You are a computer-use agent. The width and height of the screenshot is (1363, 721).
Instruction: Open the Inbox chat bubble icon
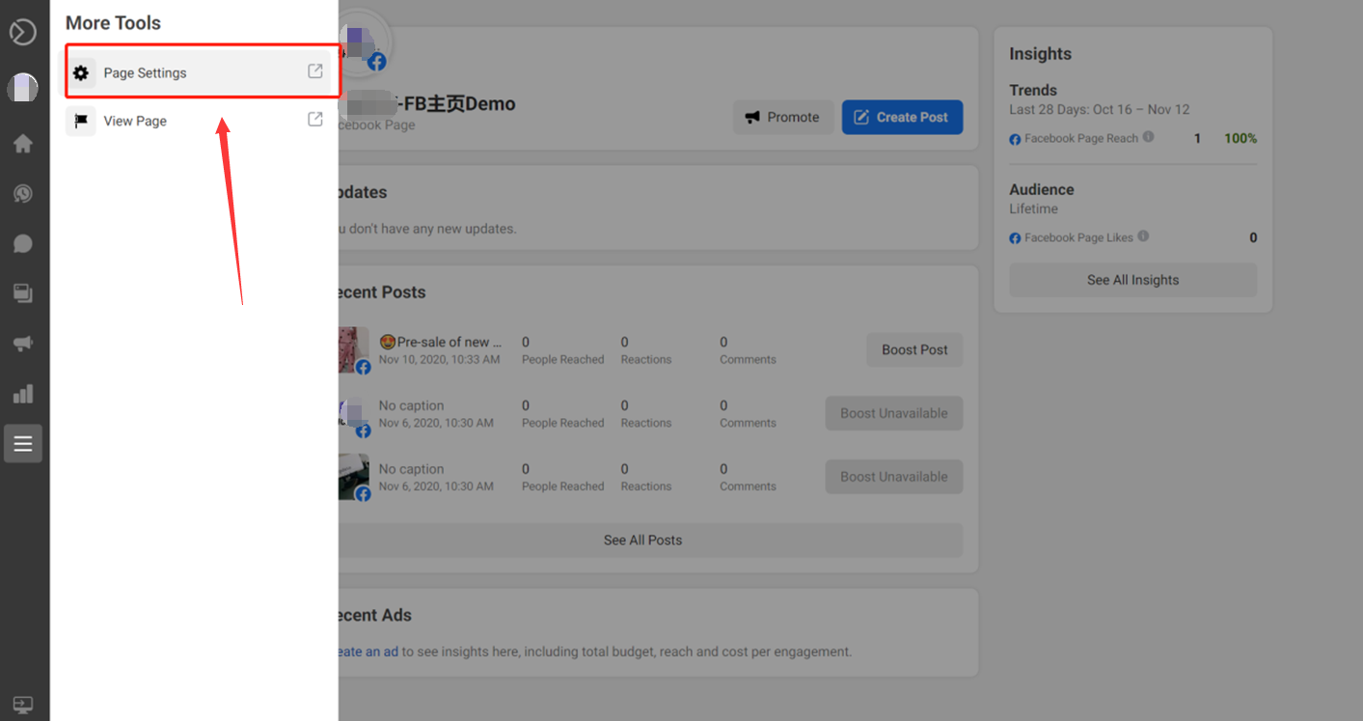[23, 244]
